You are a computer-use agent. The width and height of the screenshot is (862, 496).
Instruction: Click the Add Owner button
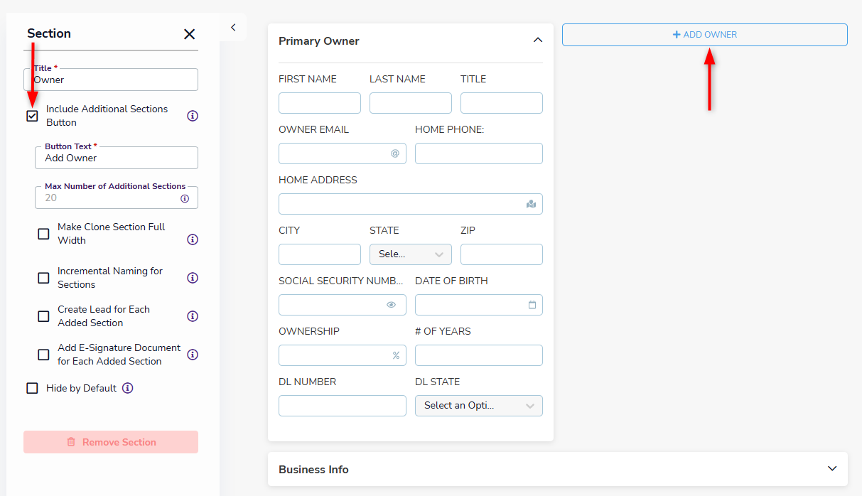click(x=704, y=35)
